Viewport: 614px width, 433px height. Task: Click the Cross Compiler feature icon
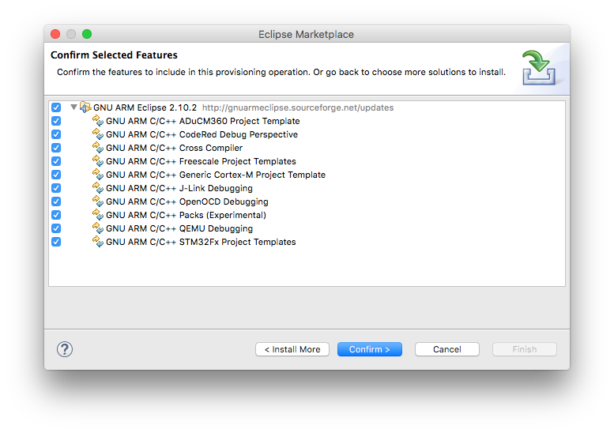coord(98,148)
